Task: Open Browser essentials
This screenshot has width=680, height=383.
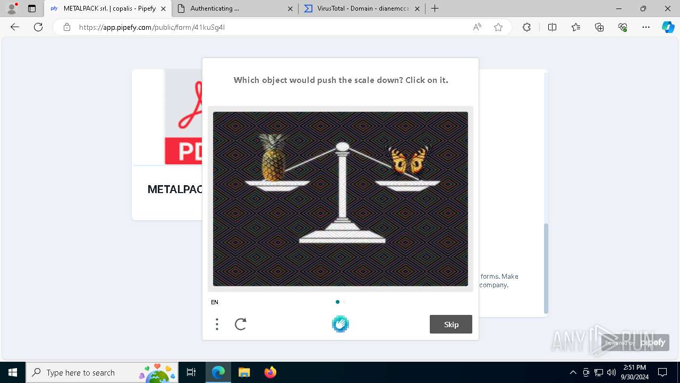Action: tap(623, 27)
